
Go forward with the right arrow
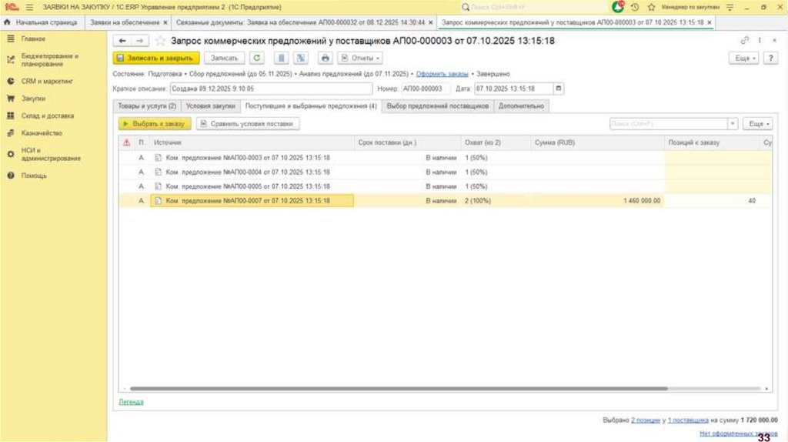coord(140,41)
